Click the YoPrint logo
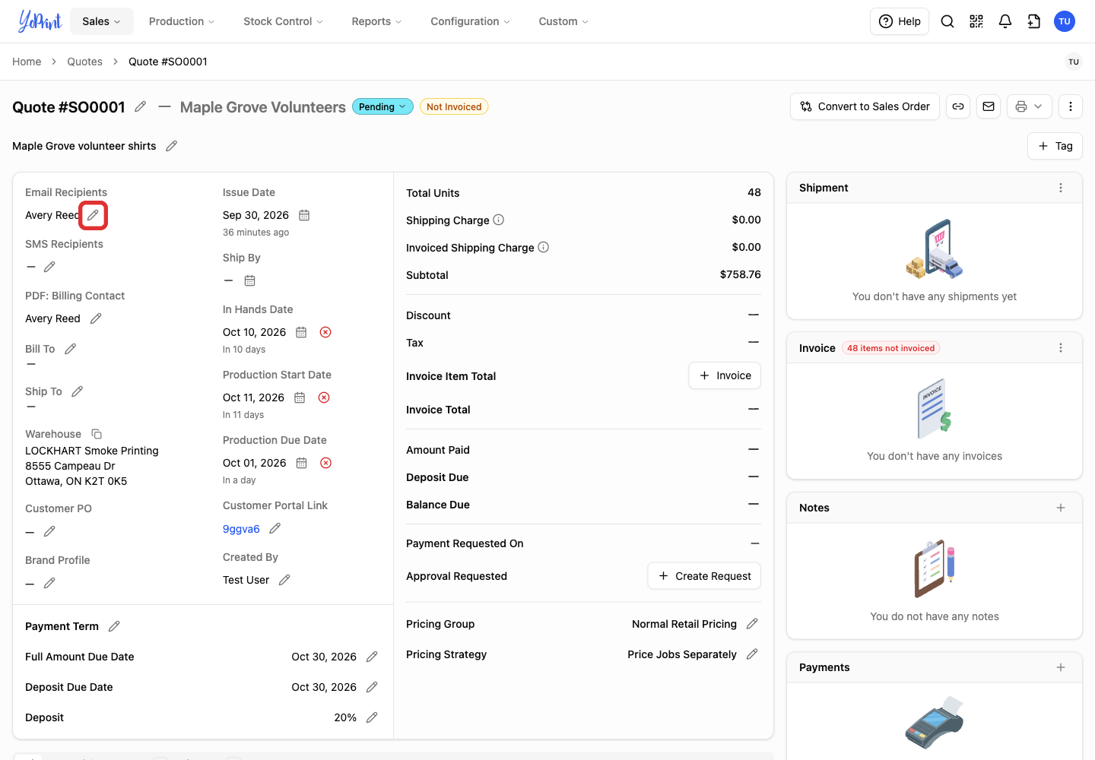The image size is (1095, 760). (40, 21)
